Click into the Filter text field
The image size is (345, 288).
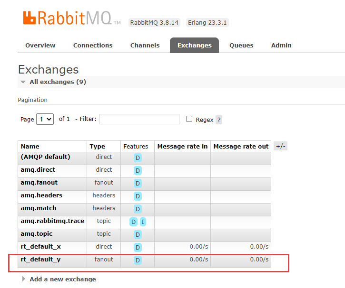point(139,119)
